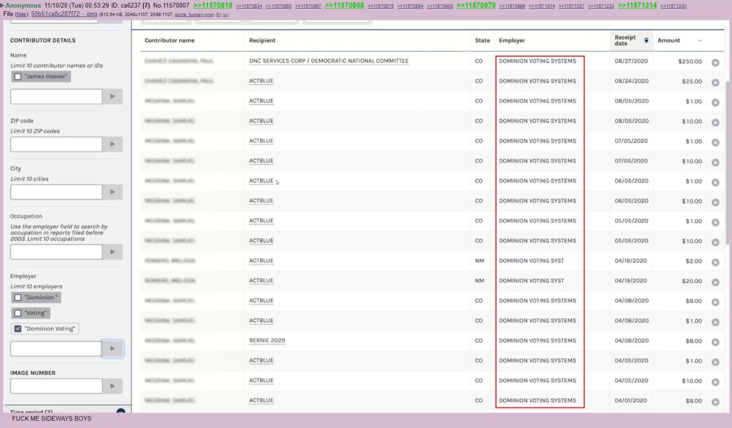732x428 pixels.
Task: Click the Employer input field
Action: pyautogui.click(x=56, y=349)
